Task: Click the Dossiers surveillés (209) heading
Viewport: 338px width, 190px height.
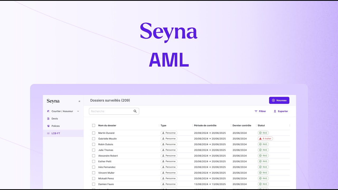Action: pos(110,101)
